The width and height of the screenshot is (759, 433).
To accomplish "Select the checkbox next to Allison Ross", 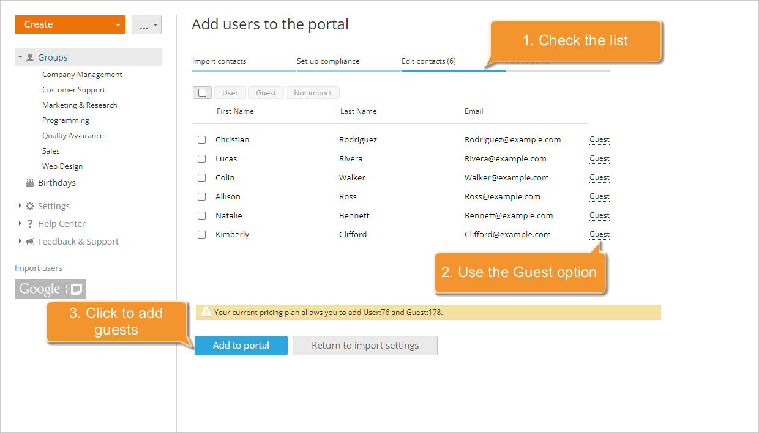I will pos(201,197).
